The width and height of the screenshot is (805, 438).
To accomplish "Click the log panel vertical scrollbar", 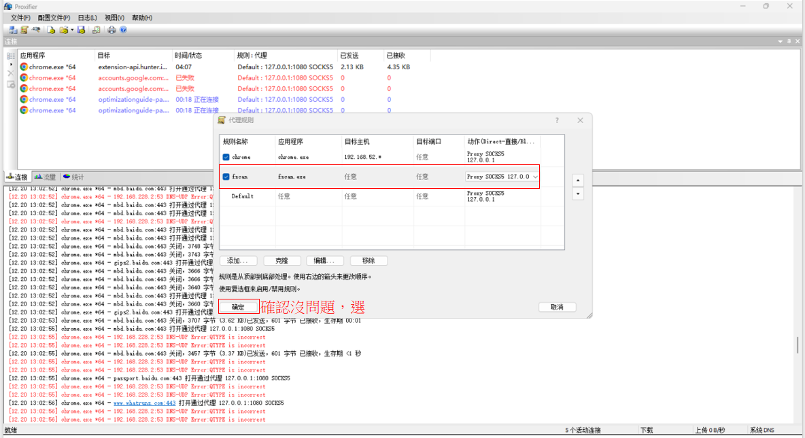I will [798, 345].
